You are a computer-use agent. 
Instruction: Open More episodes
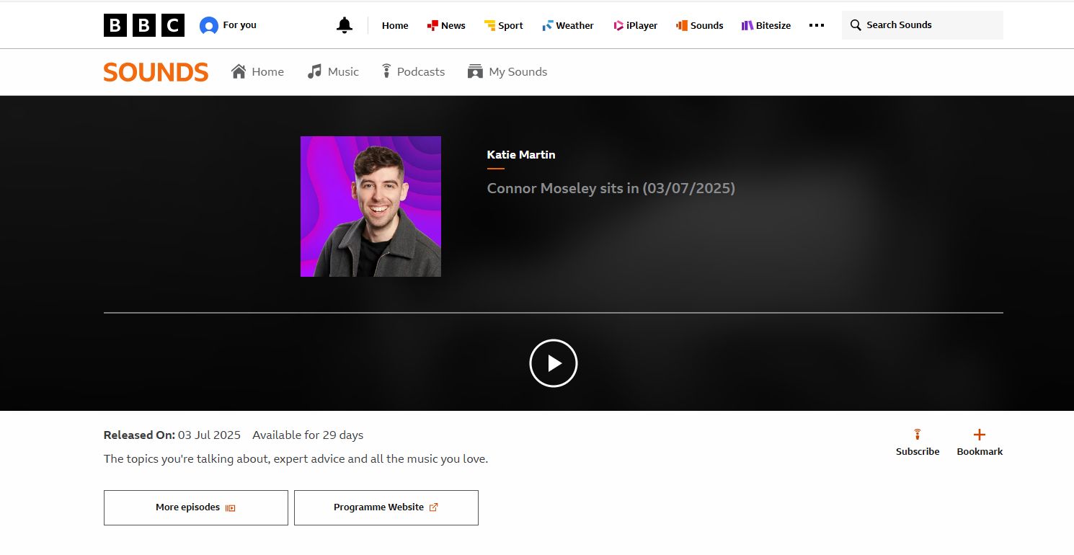click(x=196, y=507)
